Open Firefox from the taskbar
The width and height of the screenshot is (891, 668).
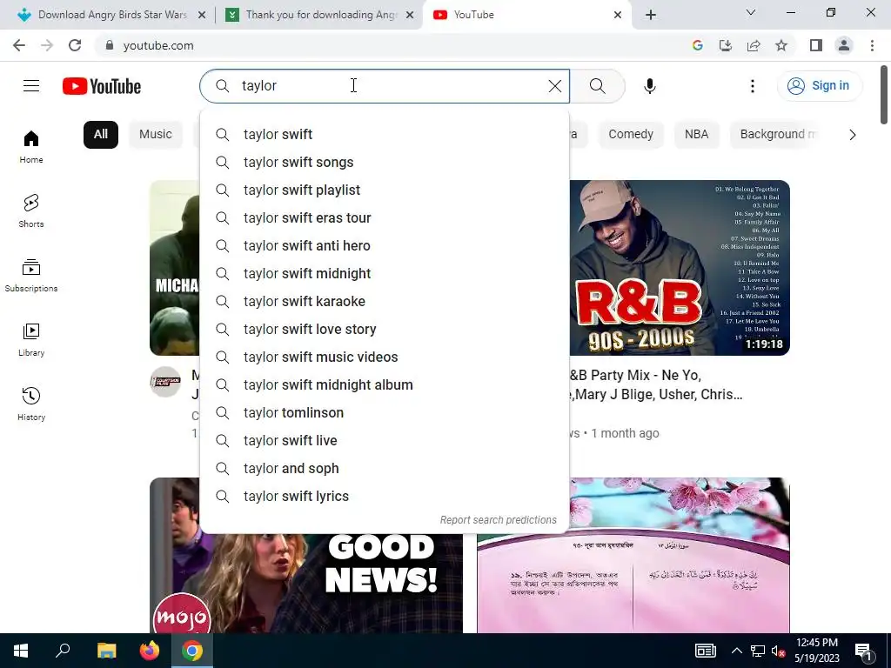(x=150, y=651)
